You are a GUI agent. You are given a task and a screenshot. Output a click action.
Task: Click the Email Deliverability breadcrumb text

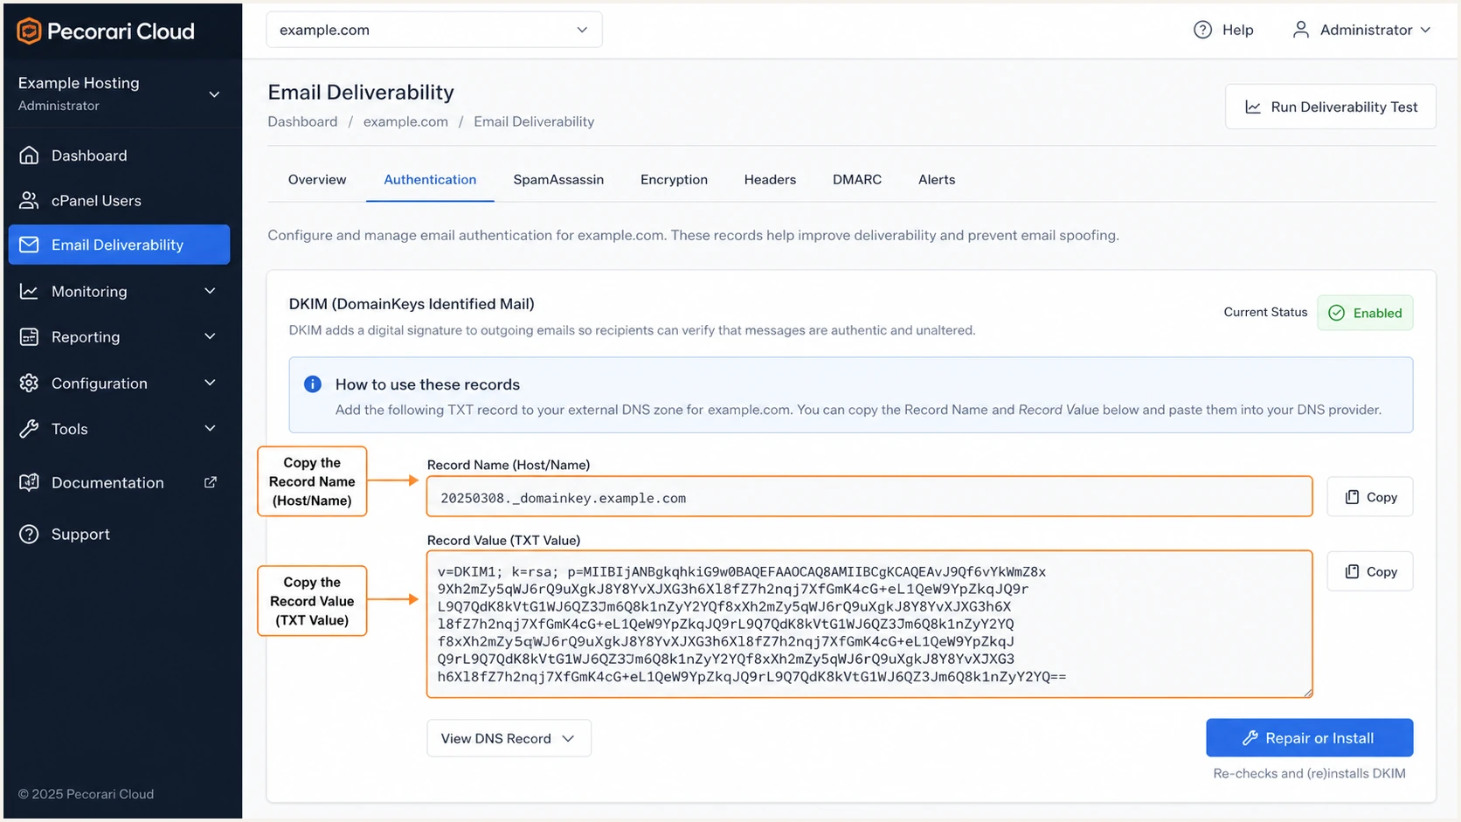(534, 121)
